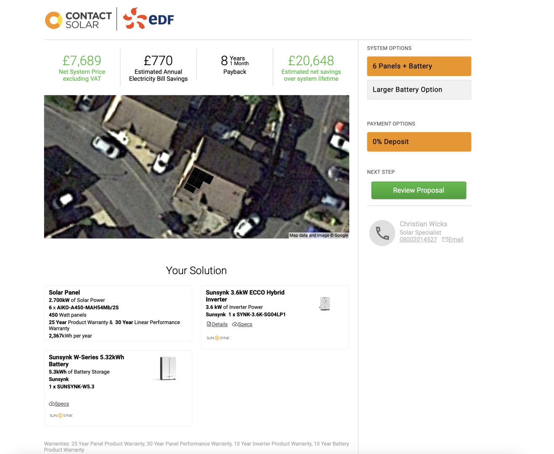Viewport: 554px width, 454px height.
Task: Open the hybrid inverter product image
Action: (x=324, y=304)
